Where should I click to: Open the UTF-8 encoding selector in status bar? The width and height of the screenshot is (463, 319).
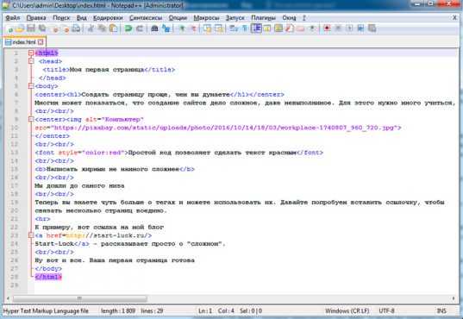click(x=386, y=311)
